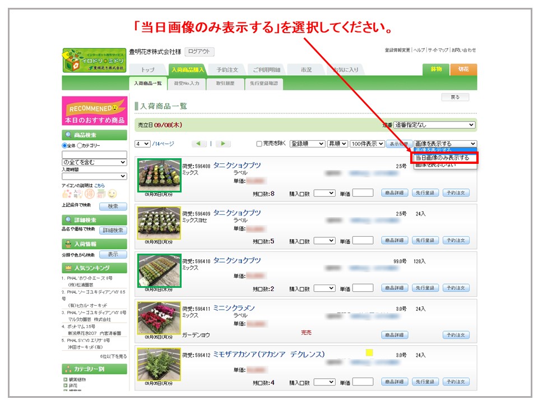Click the ミニシクラメン product thumbnail
The image size is (538, 404).
pyautogui.click(x=159, y=318)
